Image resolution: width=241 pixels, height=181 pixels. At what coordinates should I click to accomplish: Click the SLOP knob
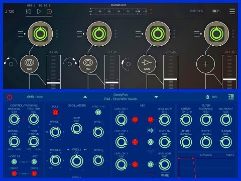[77, 129]
